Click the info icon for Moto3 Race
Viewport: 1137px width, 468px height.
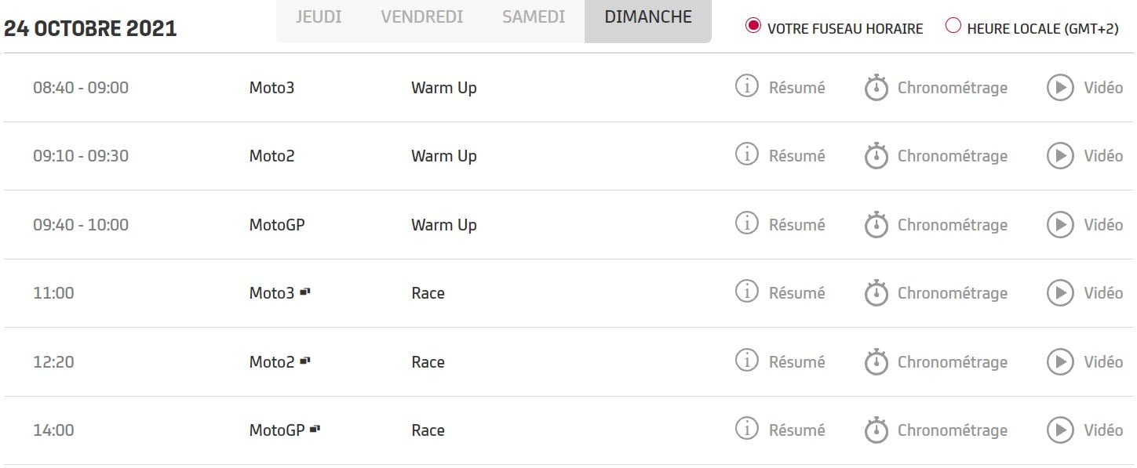(x=746, y=292)
